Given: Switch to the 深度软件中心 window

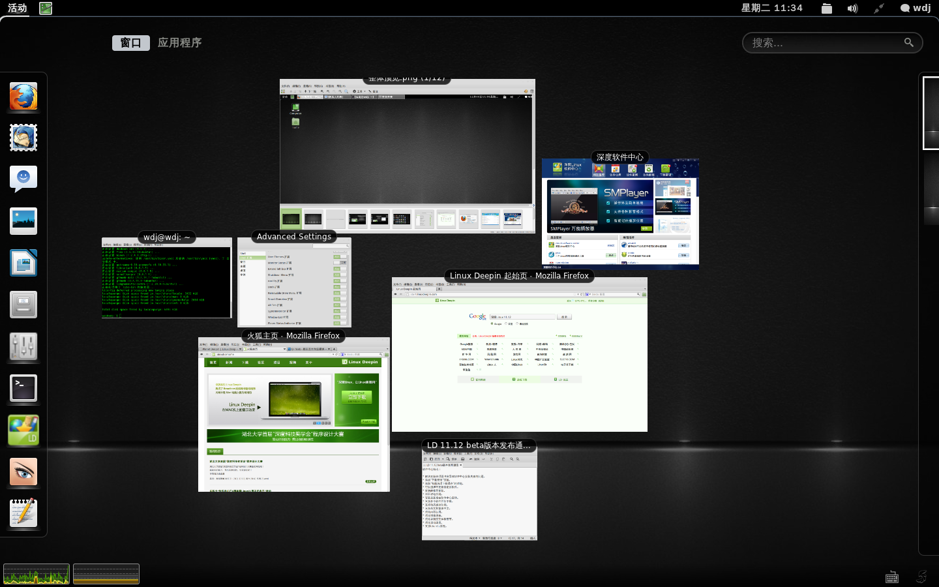Looking at the screenshot, I should pos(620,215).
